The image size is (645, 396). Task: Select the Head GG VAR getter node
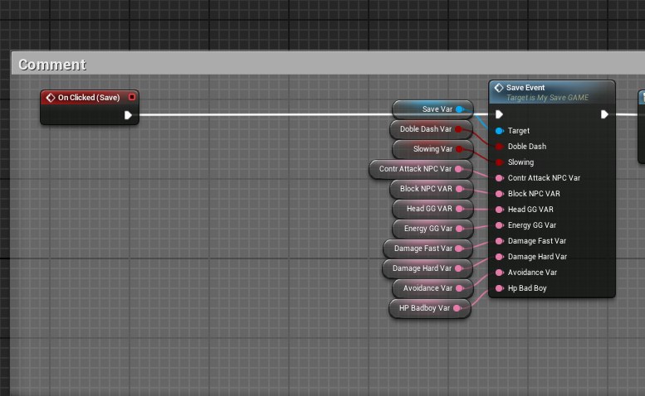point(432,209)
